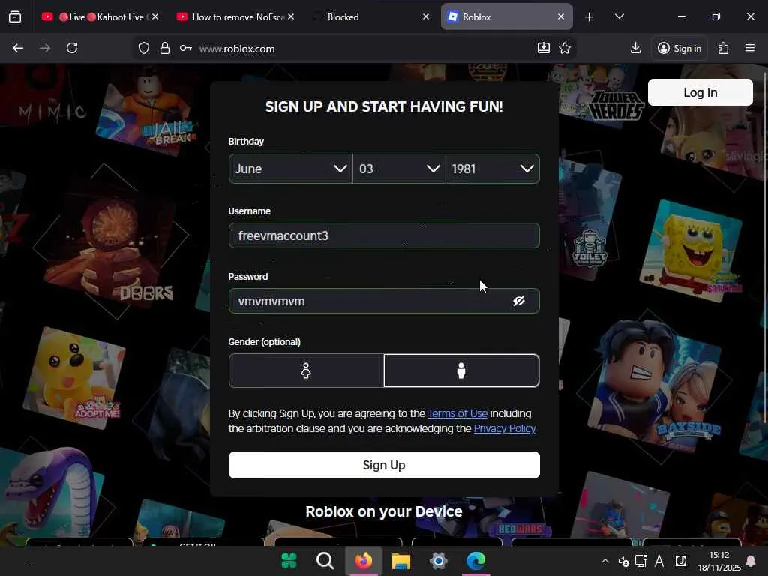This screenshot has height=576, width=768.
Task: Show hidden system tray icons
Action: pos(605,561)
